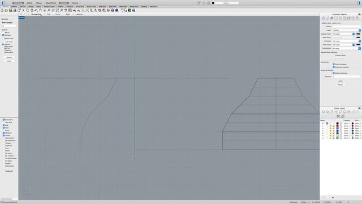Open the Linetype dropdown
Image resolution: width=362 pixels, height=204 pixels.
[x=347, y=41]
